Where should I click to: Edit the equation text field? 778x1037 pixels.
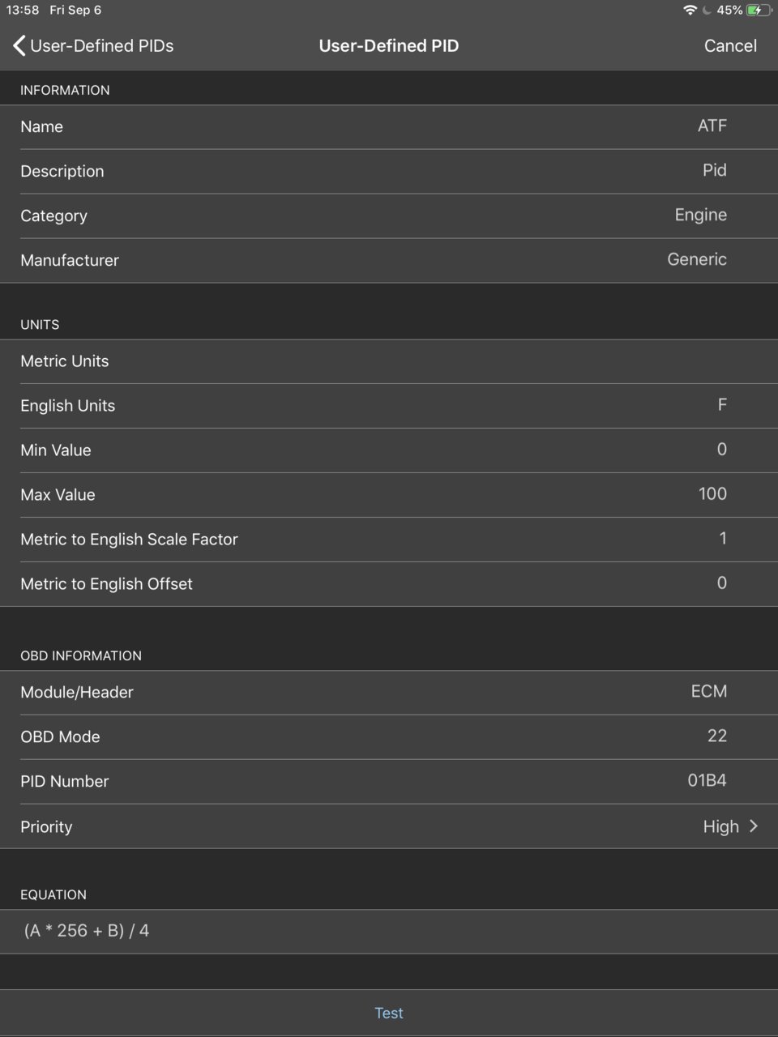(389, 931)
